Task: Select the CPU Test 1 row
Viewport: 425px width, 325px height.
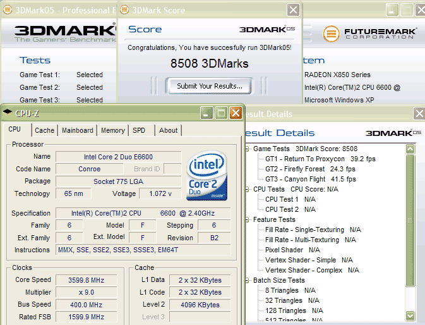Action: click(x=290, y=199)
